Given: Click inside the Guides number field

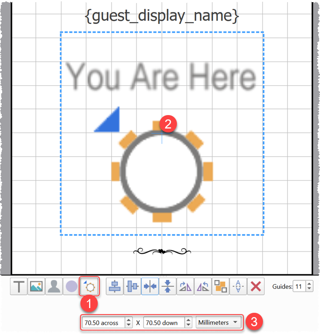Looking at the screenshot, I should pyautogui.click(x=299, y=286).
